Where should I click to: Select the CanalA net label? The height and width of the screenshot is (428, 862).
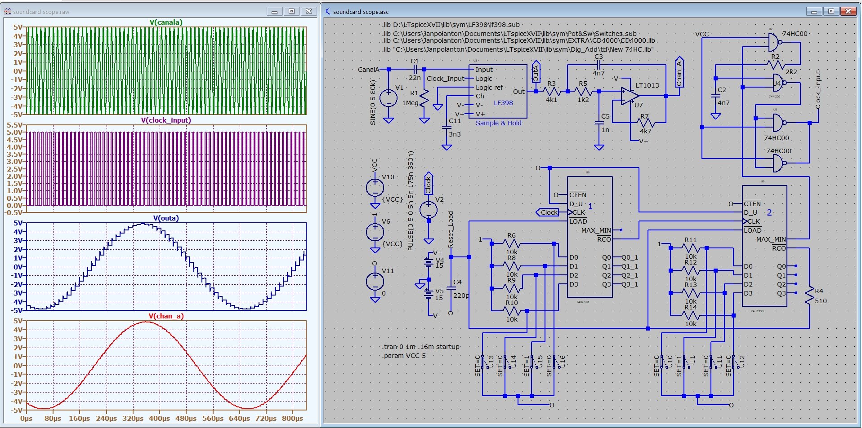point(368,70)
